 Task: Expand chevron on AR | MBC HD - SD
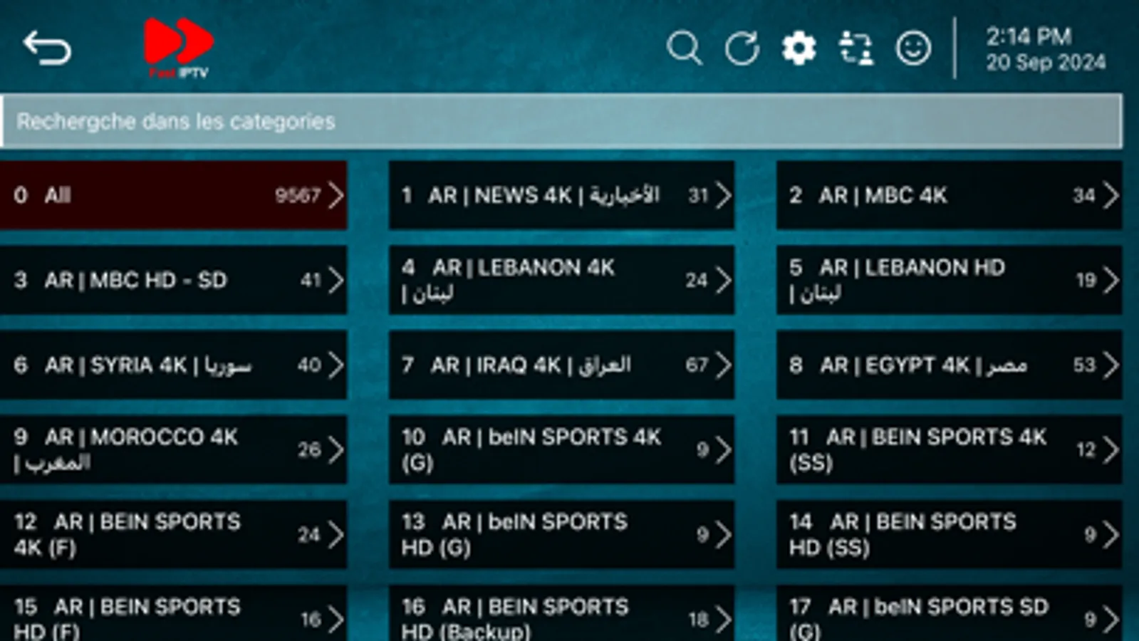[336, 280]
